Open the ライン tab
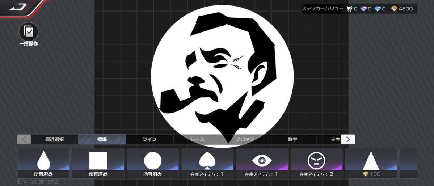Screen dimensions: 434x186 pyautogui.click(x=149, y=140)
